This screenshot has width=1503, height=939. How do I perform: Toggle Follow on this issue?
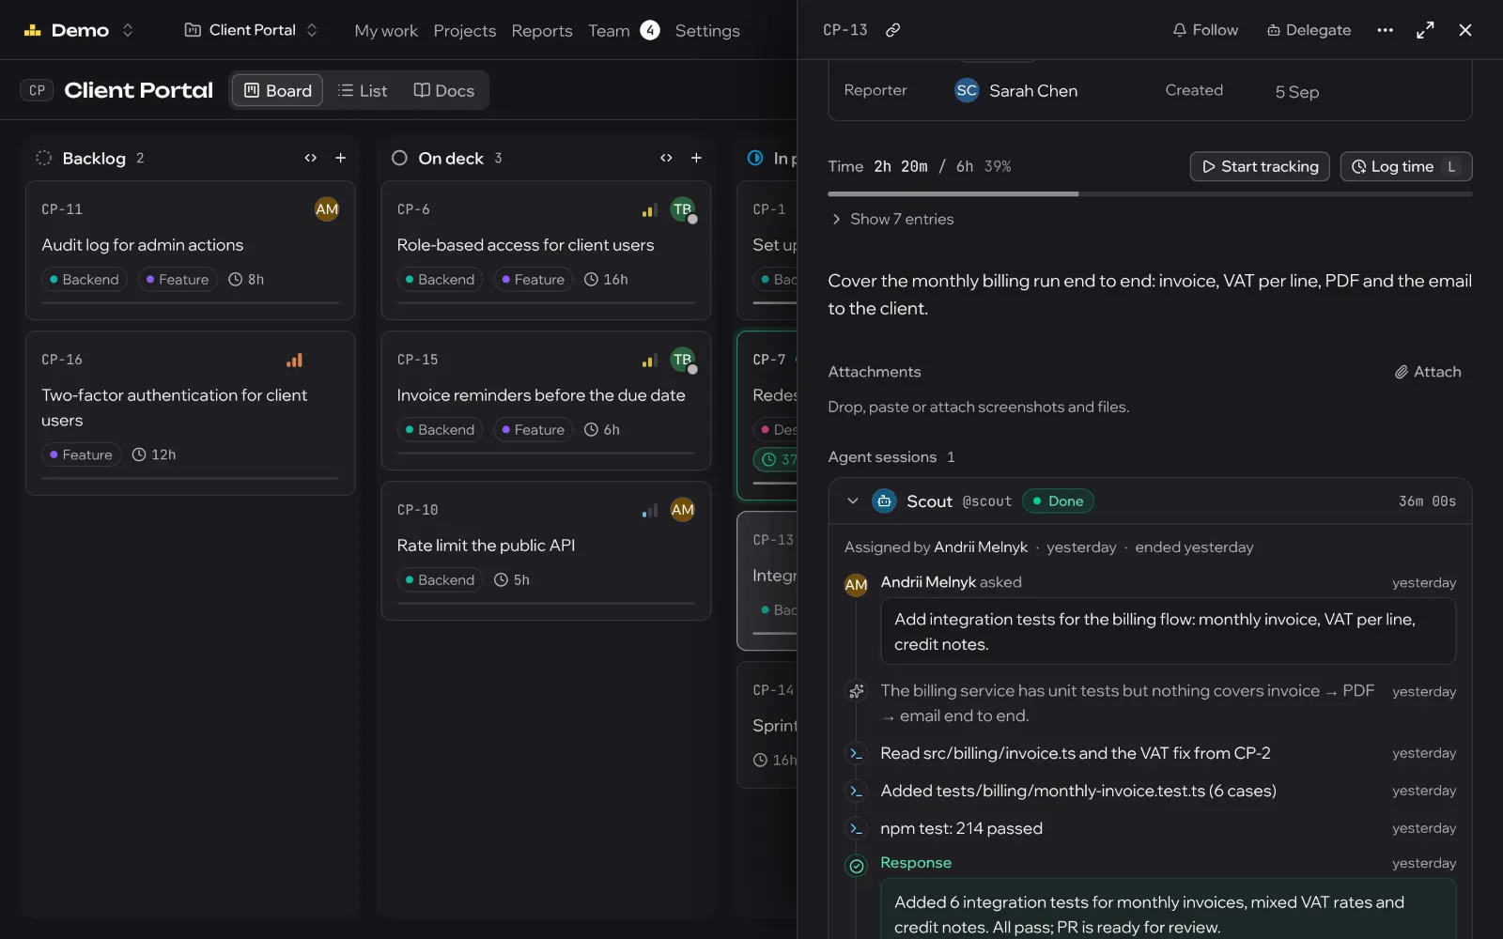(1205, 30)
